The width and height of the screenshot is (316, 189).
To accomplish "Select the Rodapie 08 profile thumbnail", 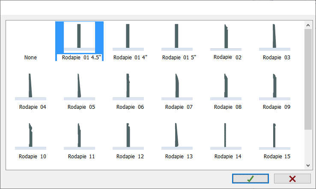I will 226,87.
